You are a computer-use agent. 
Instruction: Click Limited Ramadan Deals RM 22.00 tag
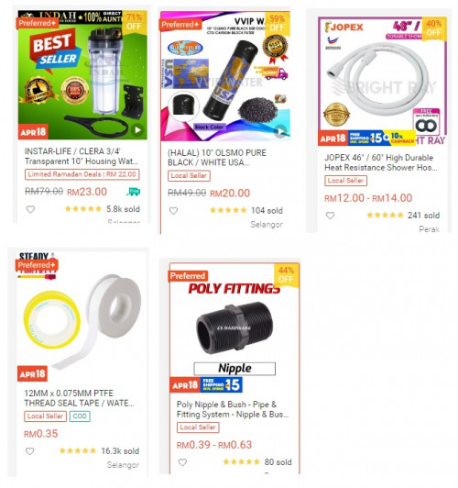click(82, 174)
